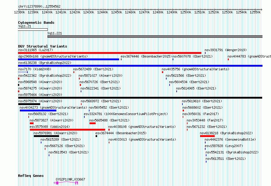This screenshot has width=271, height=186.
Task: Open nsv5613543 (Ebert2021) variant
Action: point(69,152)
